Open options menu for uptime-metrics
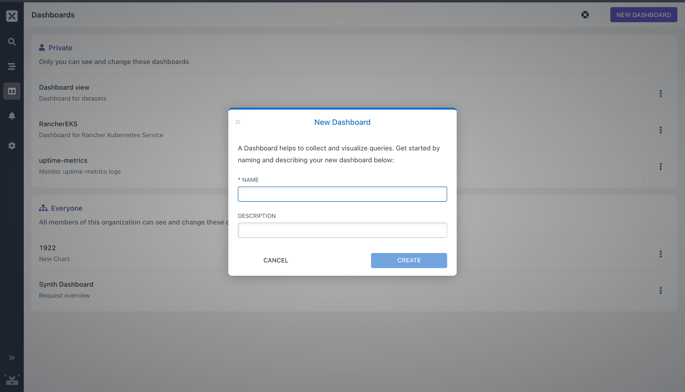Screen dimensions: 685x392 660,167
